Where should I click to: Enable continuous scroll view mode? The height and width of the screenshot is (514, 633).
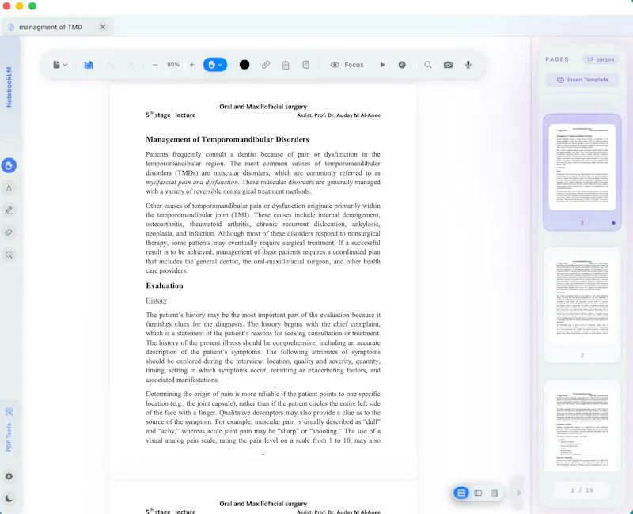coord(461,493)
